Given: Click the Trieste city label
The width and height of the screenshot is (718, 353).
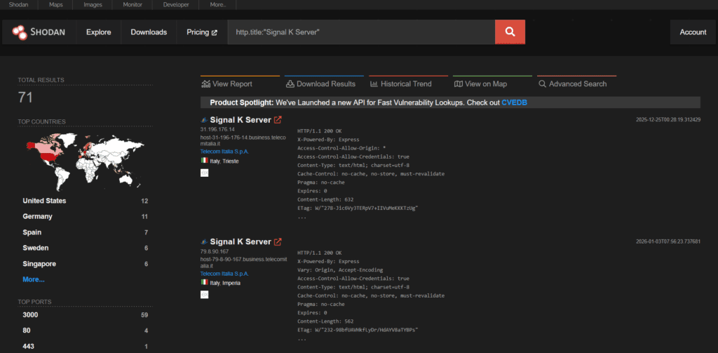Looking at the screenshot, I should (x=231, y=161).
